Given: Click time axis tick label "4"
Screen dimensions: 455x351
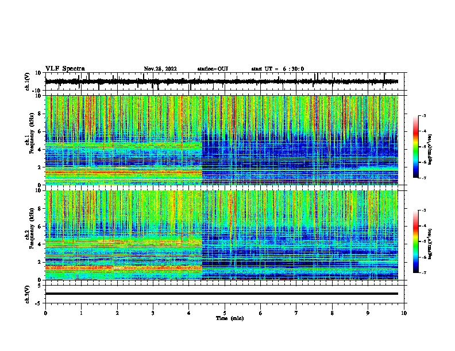Looking at the screenshot, I should coord(189,313).
